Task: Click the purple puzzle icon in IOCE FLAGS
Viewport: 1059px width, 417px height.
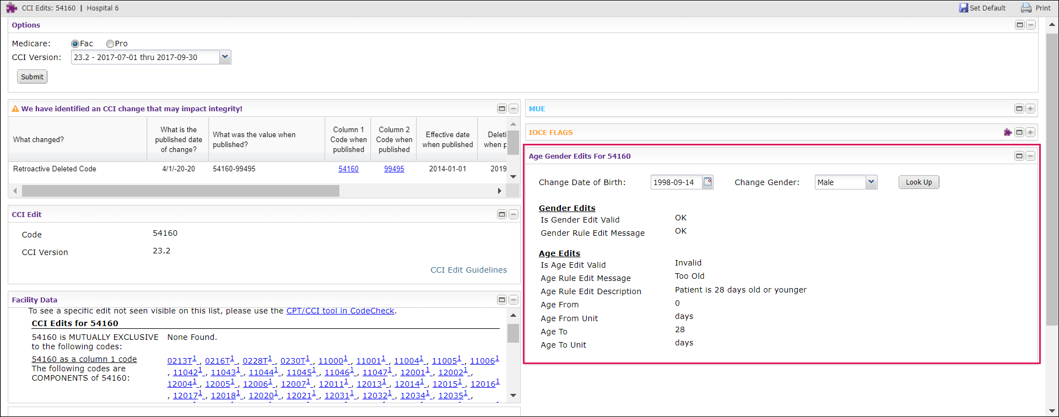Action: coord(1008,132)
